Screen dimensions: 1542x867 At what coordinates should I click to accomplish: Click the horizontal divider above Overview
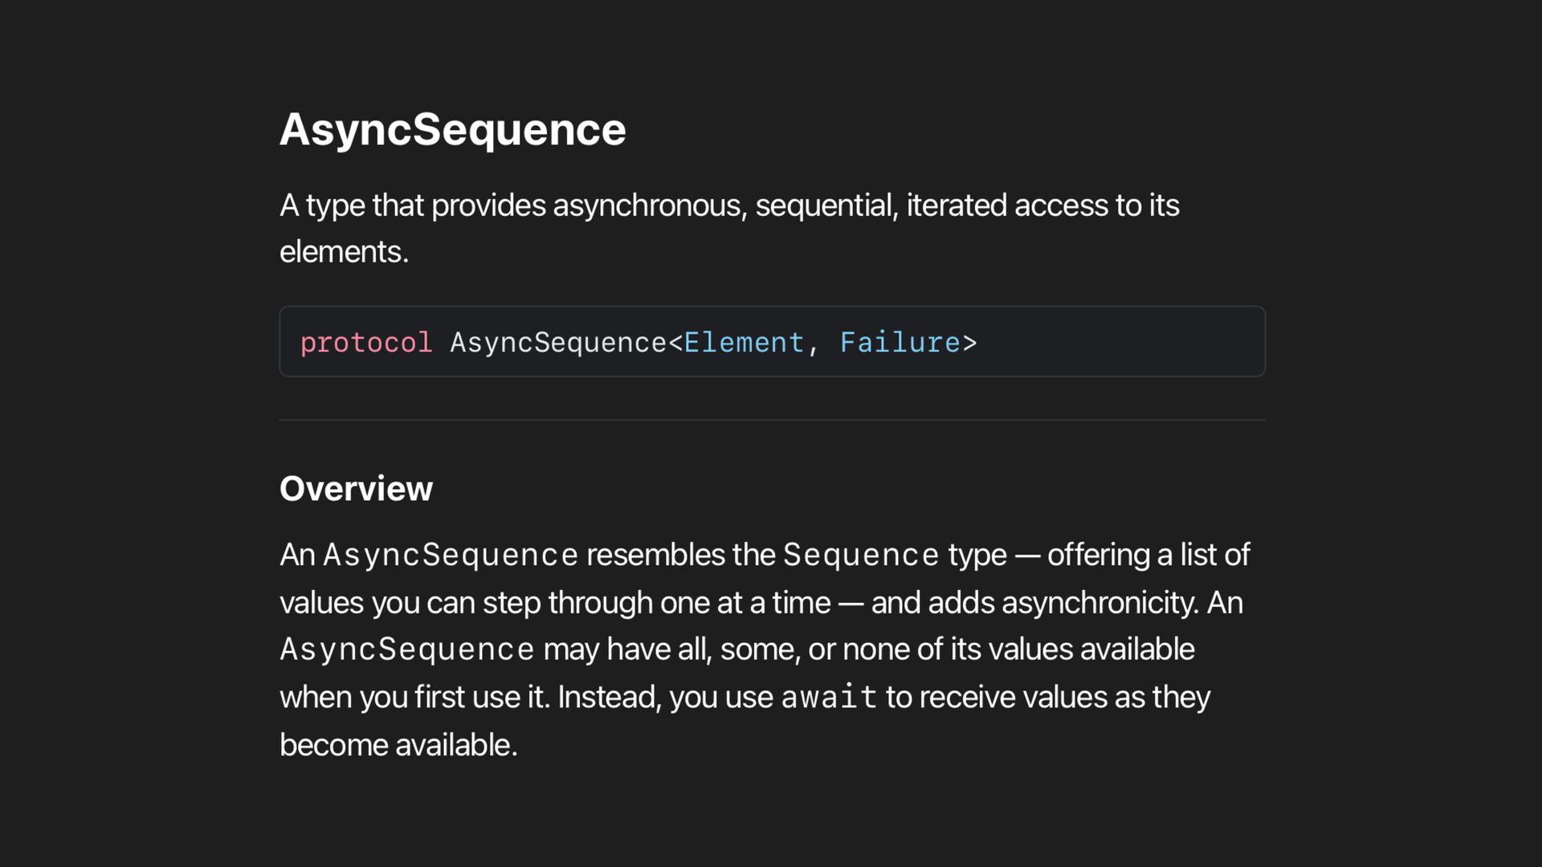(771, 420)
